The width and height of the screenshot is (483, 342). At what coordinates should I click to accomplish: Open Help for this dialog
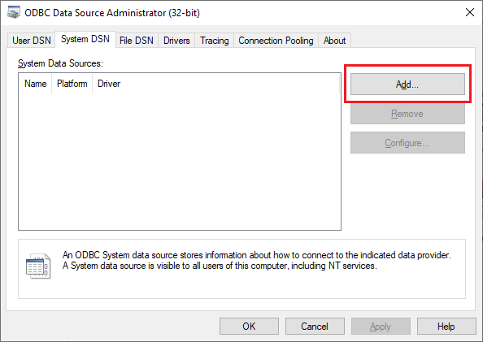(446, 327)
